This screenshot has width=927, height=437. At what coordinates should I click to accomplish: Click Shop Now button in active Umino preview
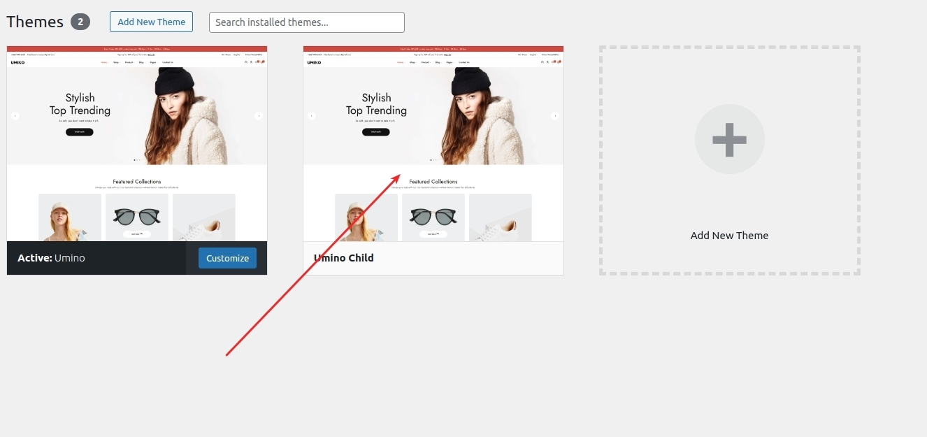[80, 131]
